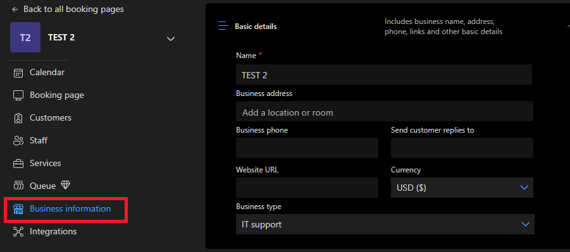Open the Business type IT support dropdown
Viewport: 570px width, 252px height.
[x=385, y=224]
